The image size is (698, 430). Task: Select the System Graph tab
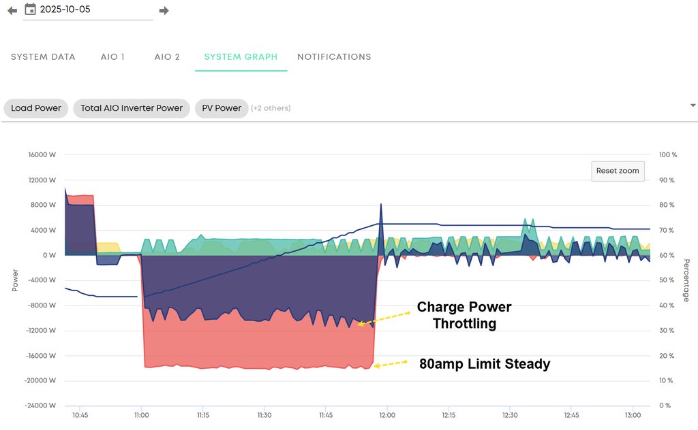[x=241, y=57]
